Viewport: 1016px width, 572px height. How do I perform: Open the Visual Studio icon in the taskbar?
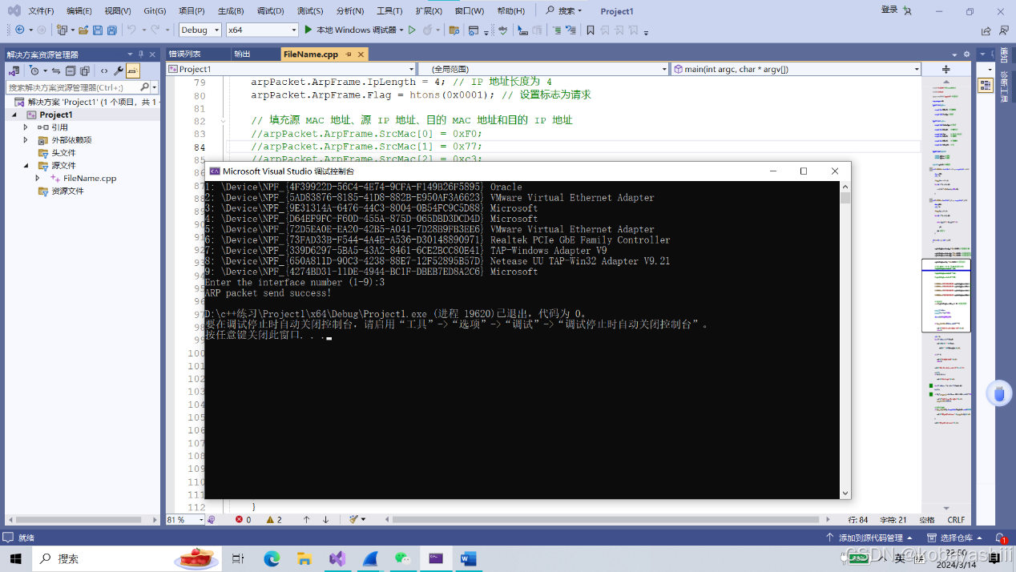[x=337, y=558]
